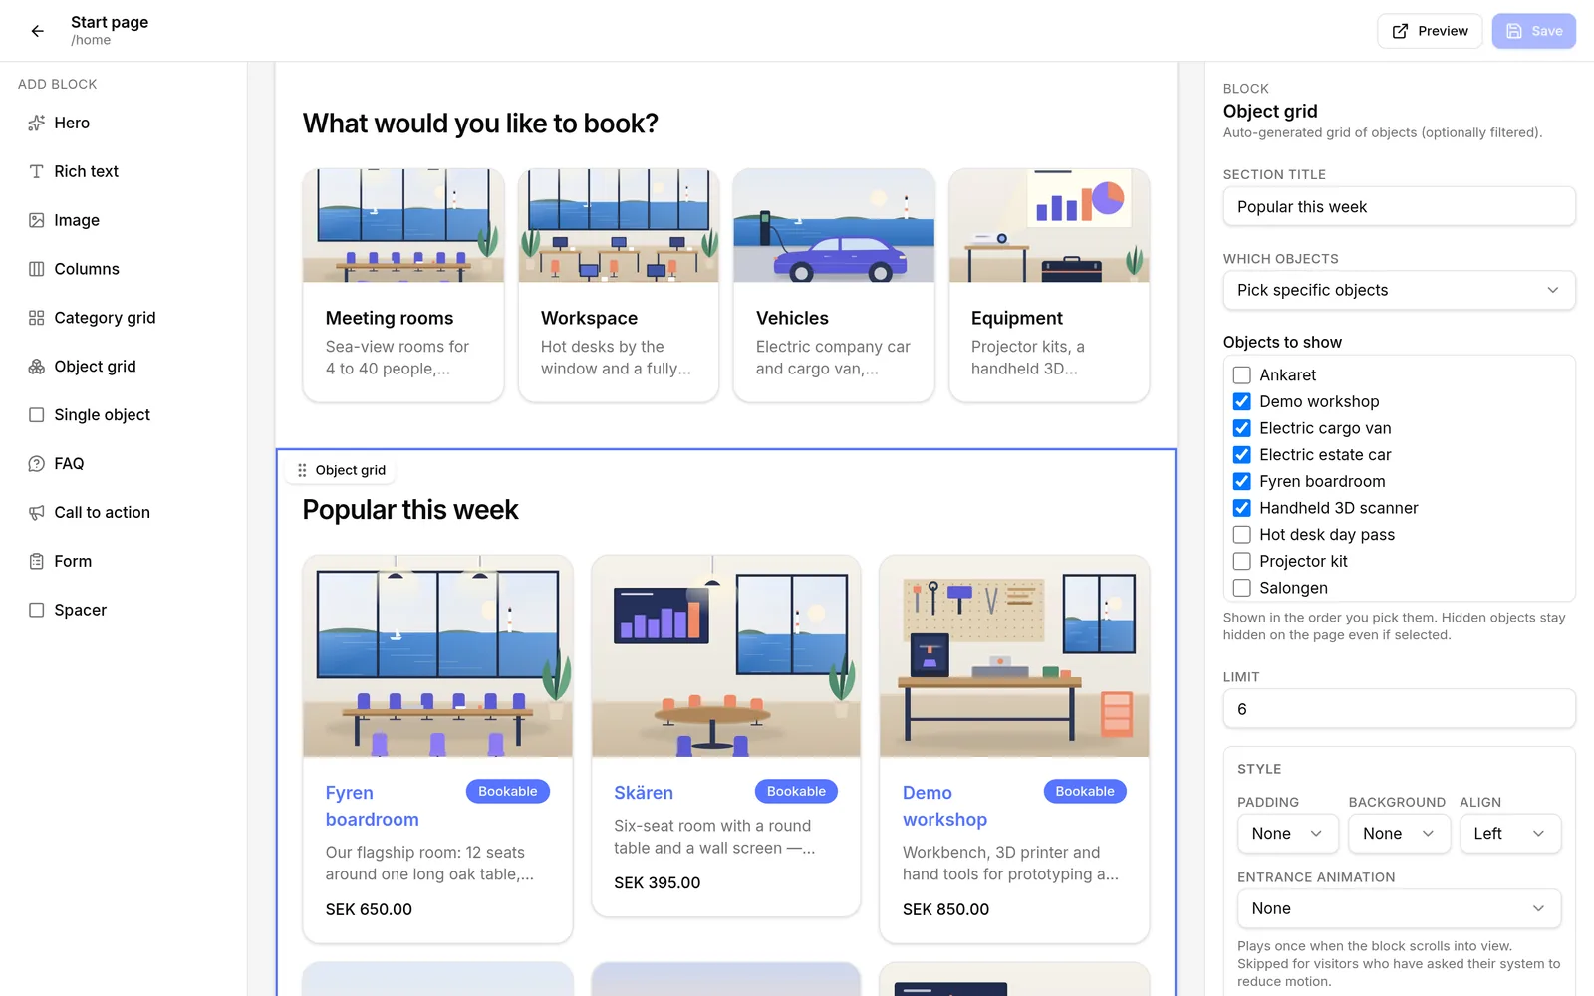Click the back arrow icon
The width and height of the screenshot is (1594, 996).
coord(37,31)
